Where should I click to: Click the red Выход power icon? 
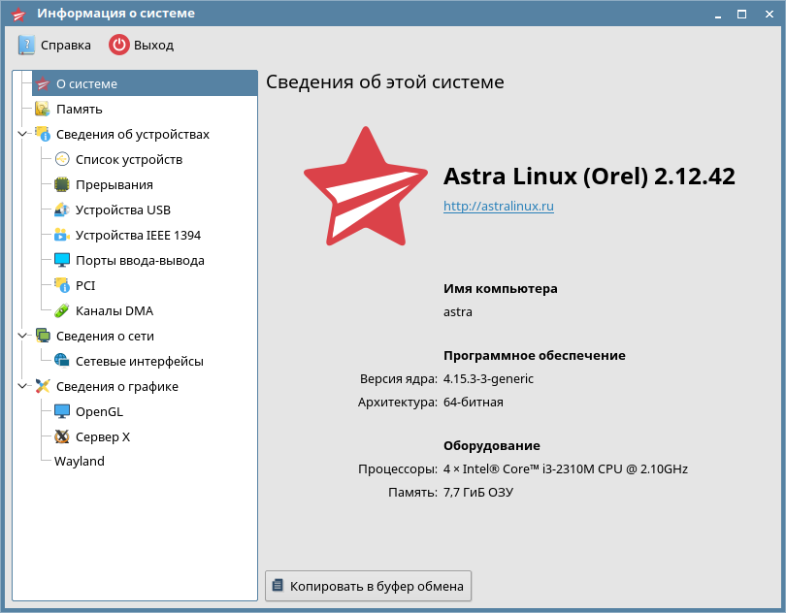coord(119,46)
